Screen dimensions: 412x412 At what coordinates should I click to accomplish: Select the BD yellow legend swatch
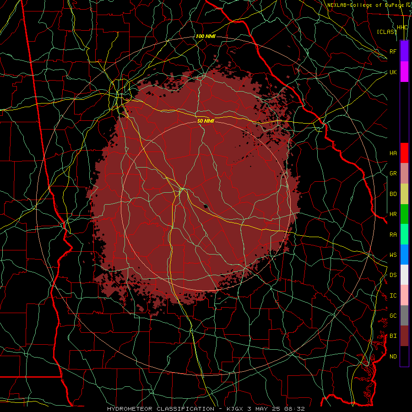(404, 194)
